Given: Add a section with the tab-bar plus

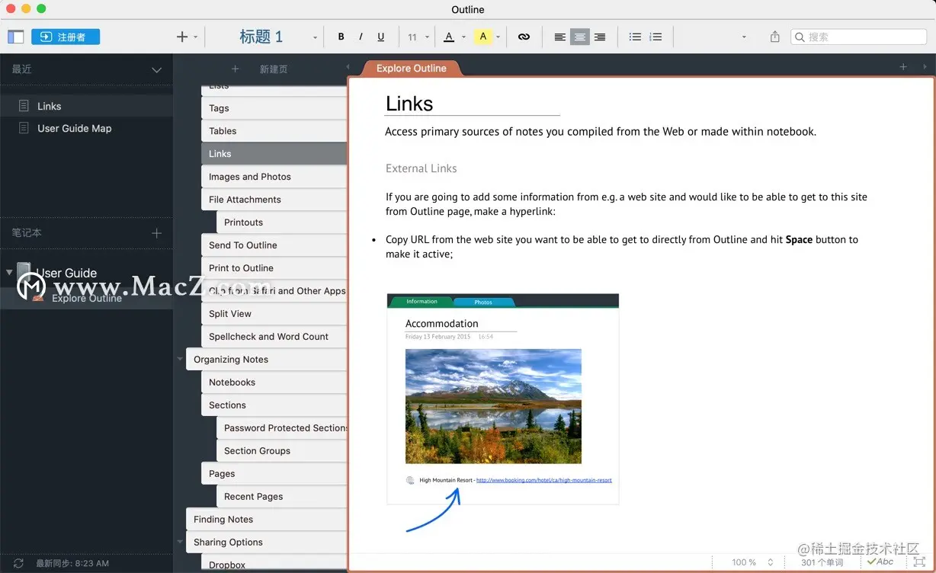Looking at the screenshot, I should tap(903, 67).
